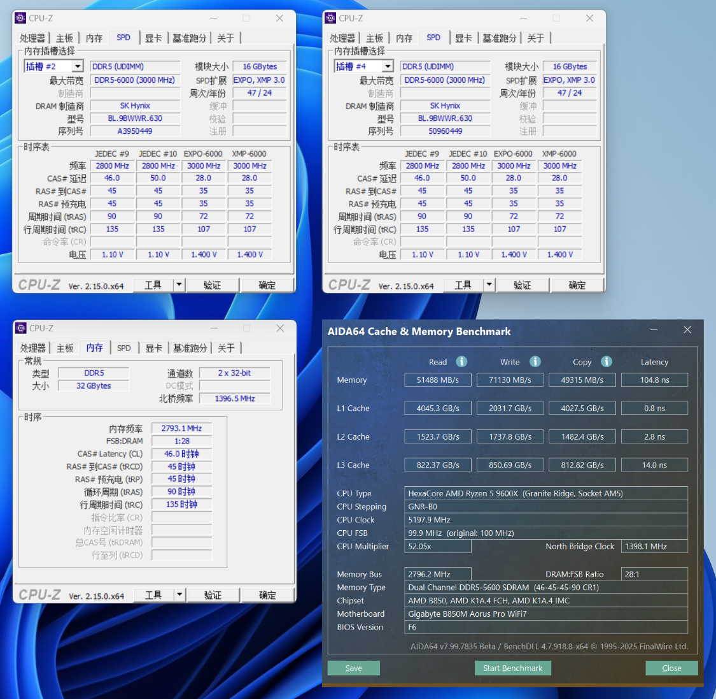Click Save button in AIDA64
The image size is (716, 699).
click(353, 668)
